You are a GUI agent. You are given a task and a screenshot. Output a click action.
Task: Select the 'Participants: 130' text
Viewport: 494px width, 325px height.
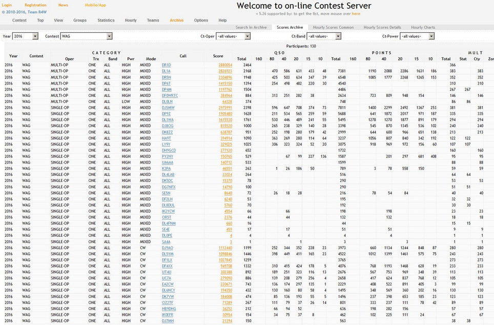point(301,46)
